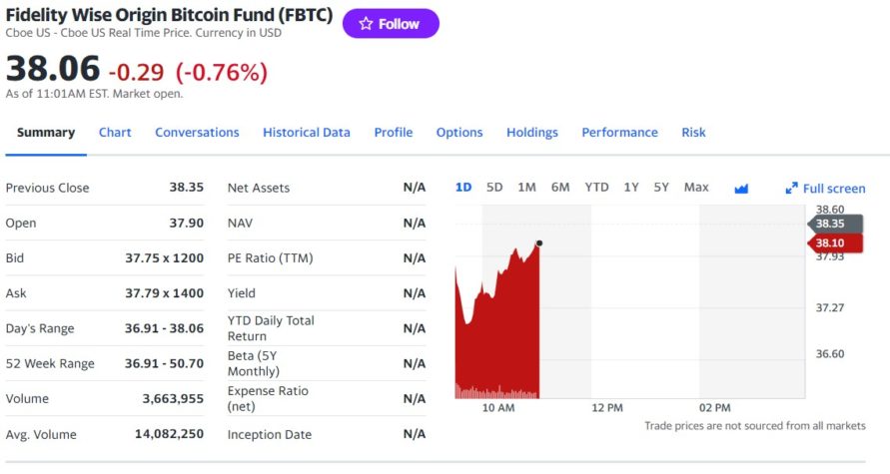Click the PE Ratio (TTM) label

coord(270,258)
